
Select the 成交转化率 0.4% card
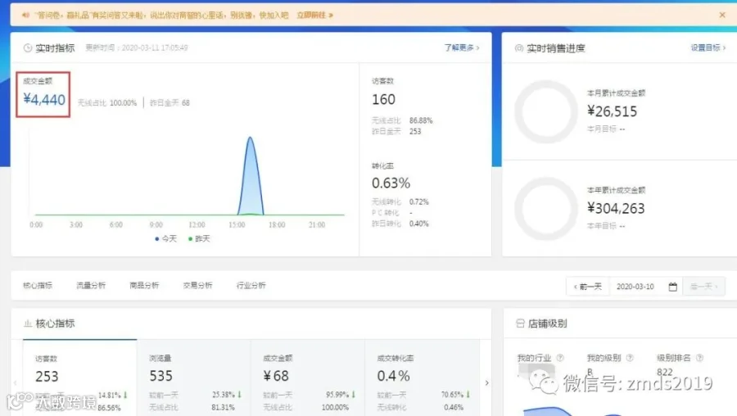(x=422, y=378)
